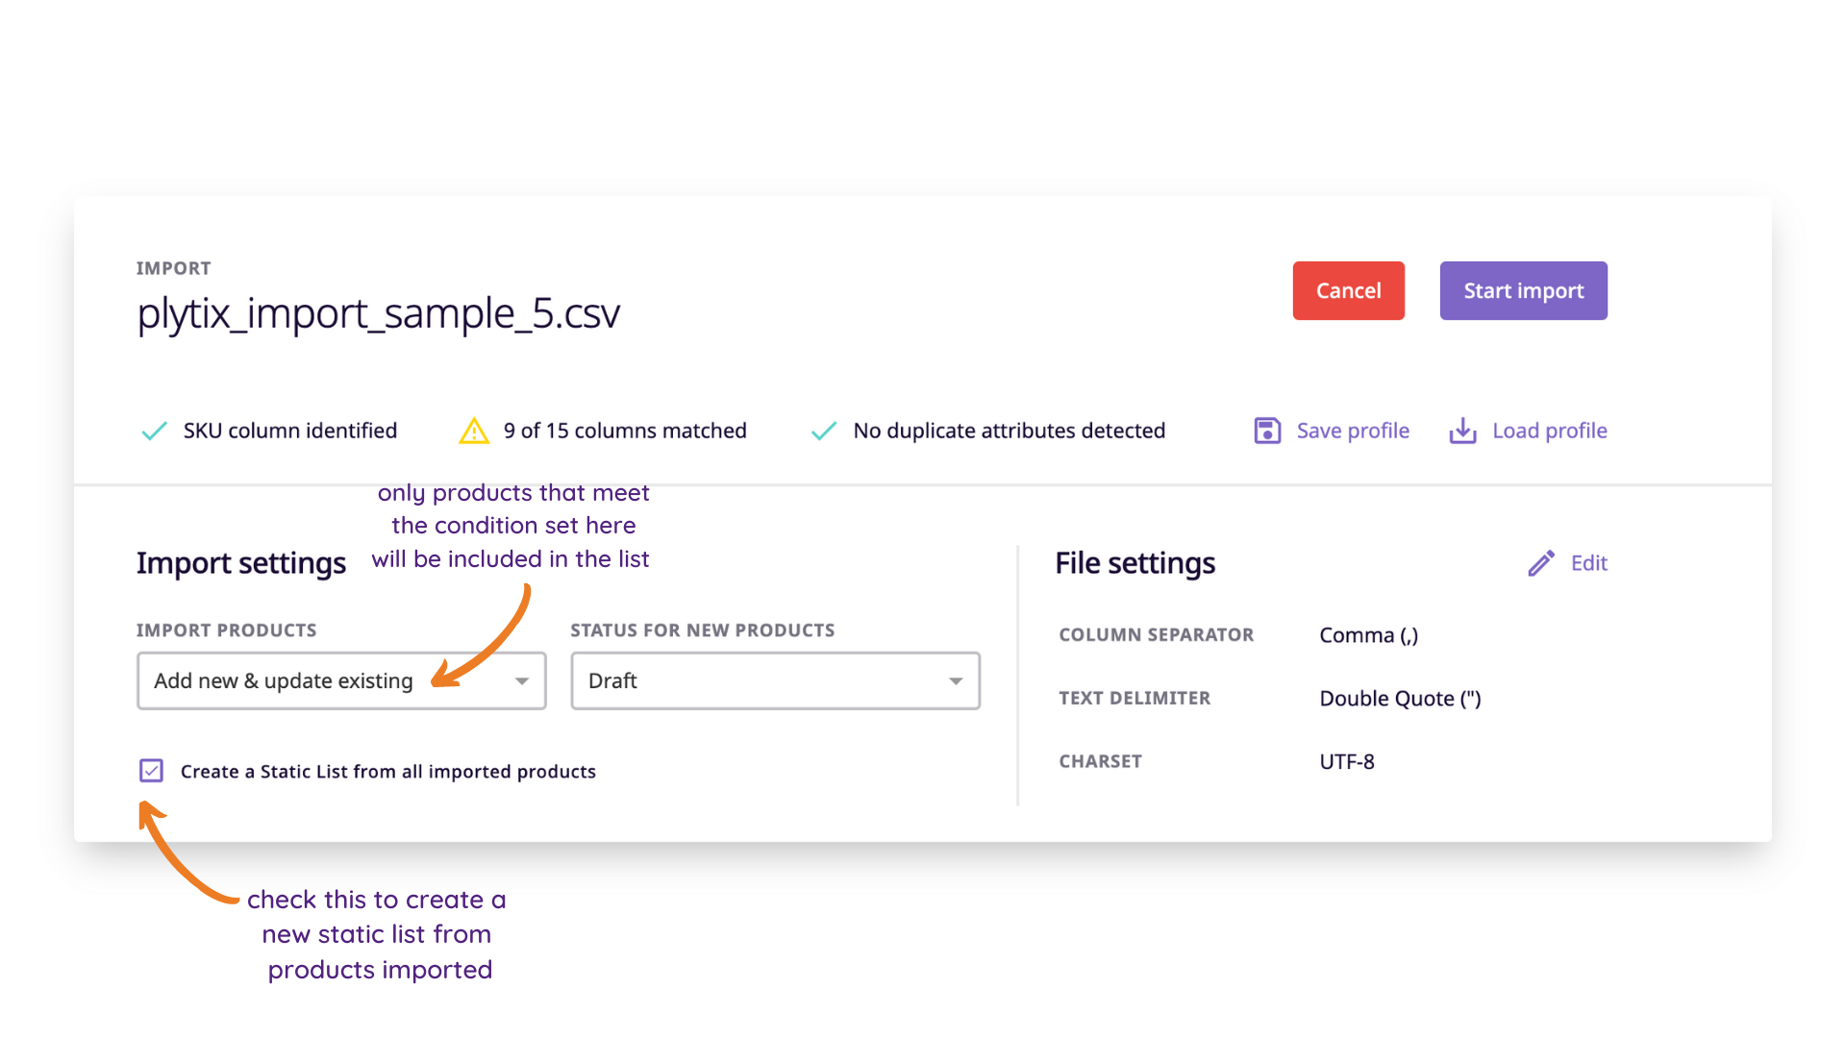
Task: Click the plytix_import_sample_5.csv file title
Action: click(x=379, y=313)
